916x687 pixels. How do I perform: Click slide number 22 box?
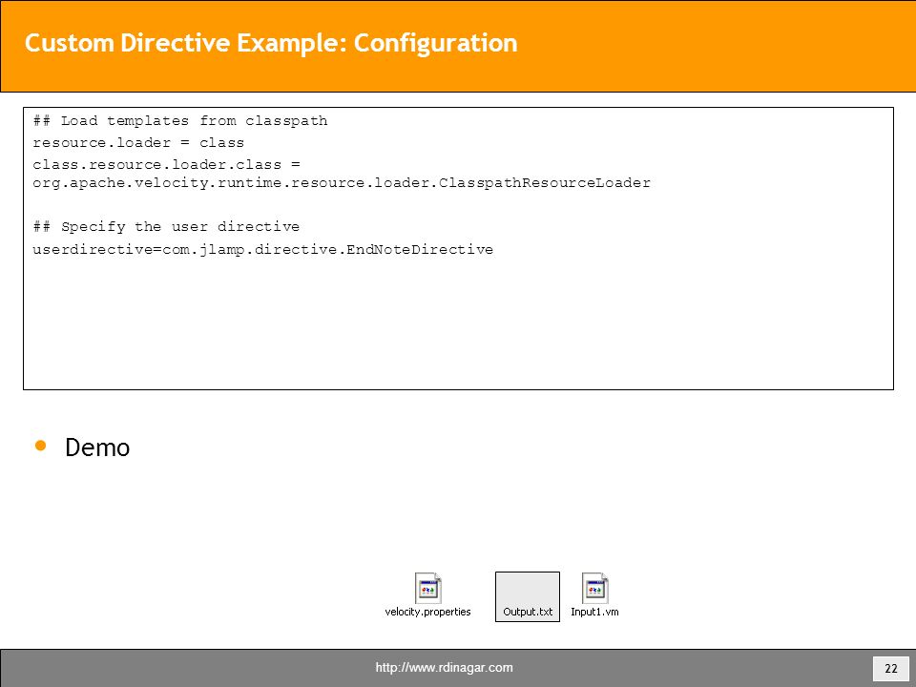[891, 668]
